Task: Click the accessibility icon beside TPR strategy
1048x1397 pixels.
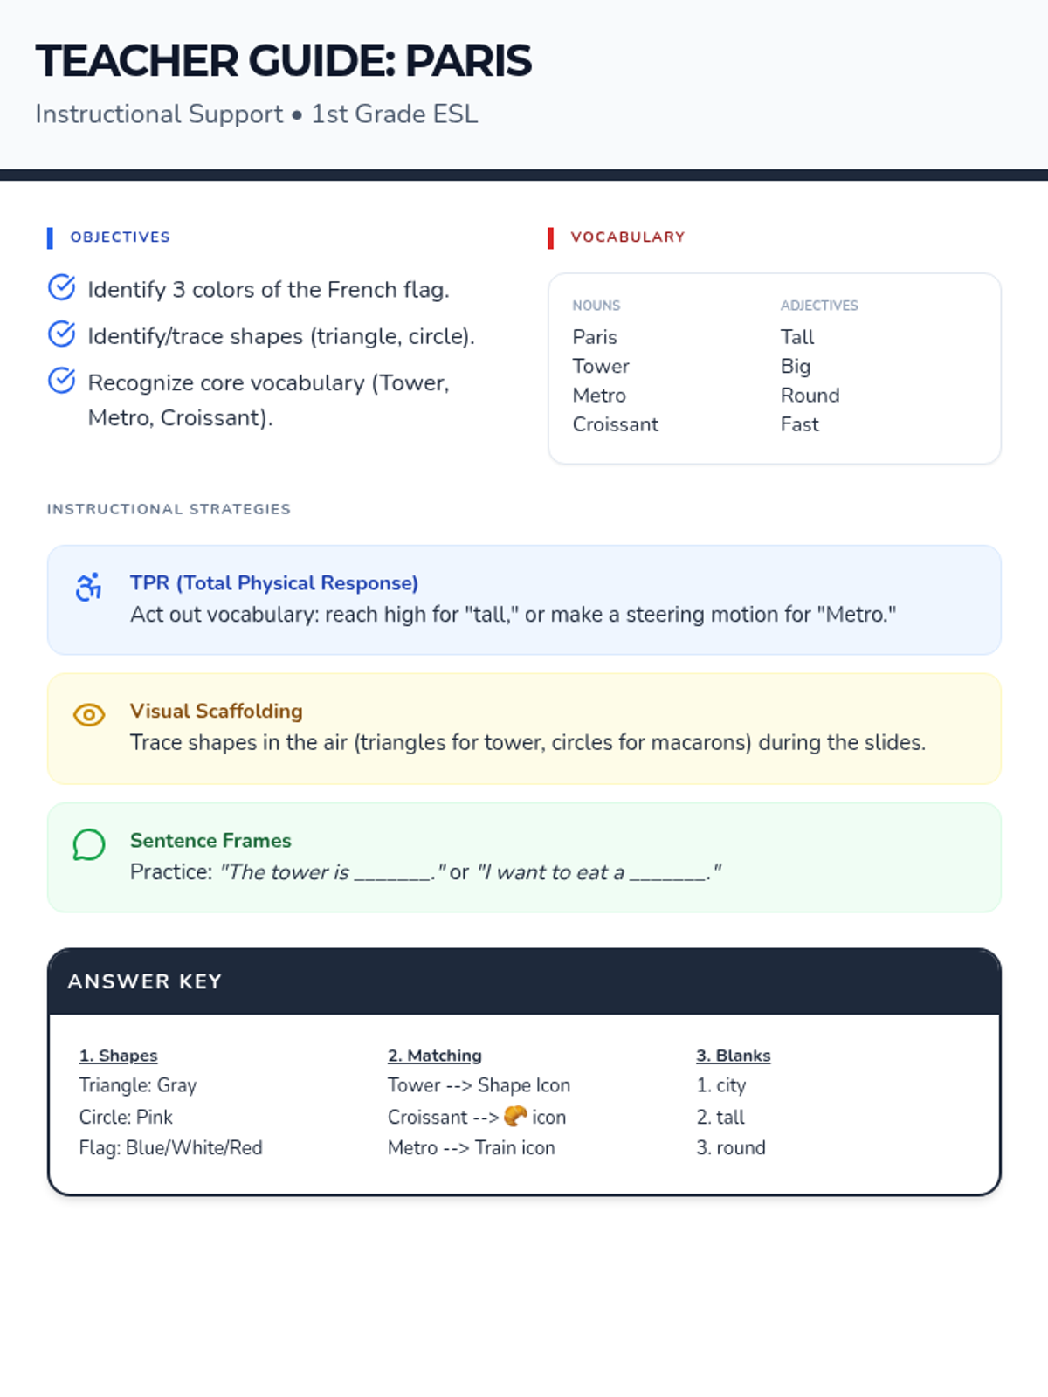Action: [89, 587]
